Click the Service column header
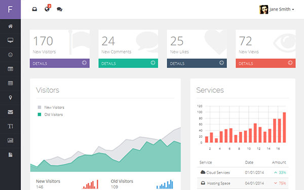The height and width of the screenshot is (190, 304). click(206, 163)
